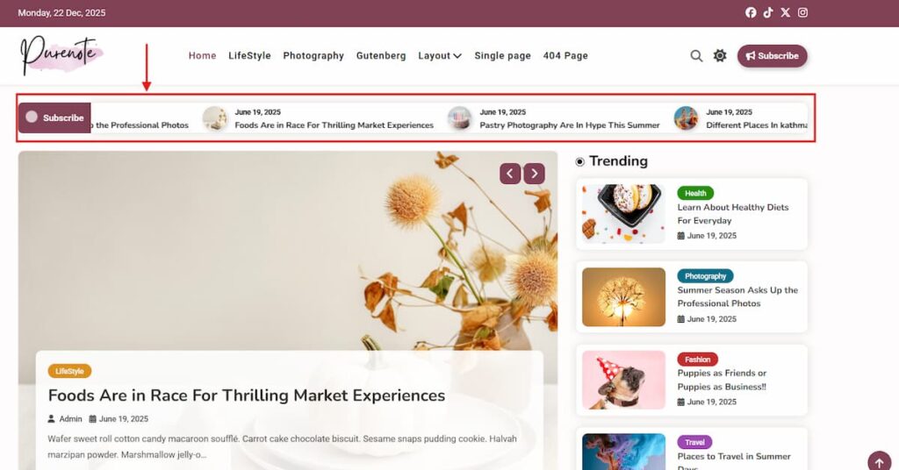Go to previous slide arrow

pyautogui.click(x=510, y=174)
